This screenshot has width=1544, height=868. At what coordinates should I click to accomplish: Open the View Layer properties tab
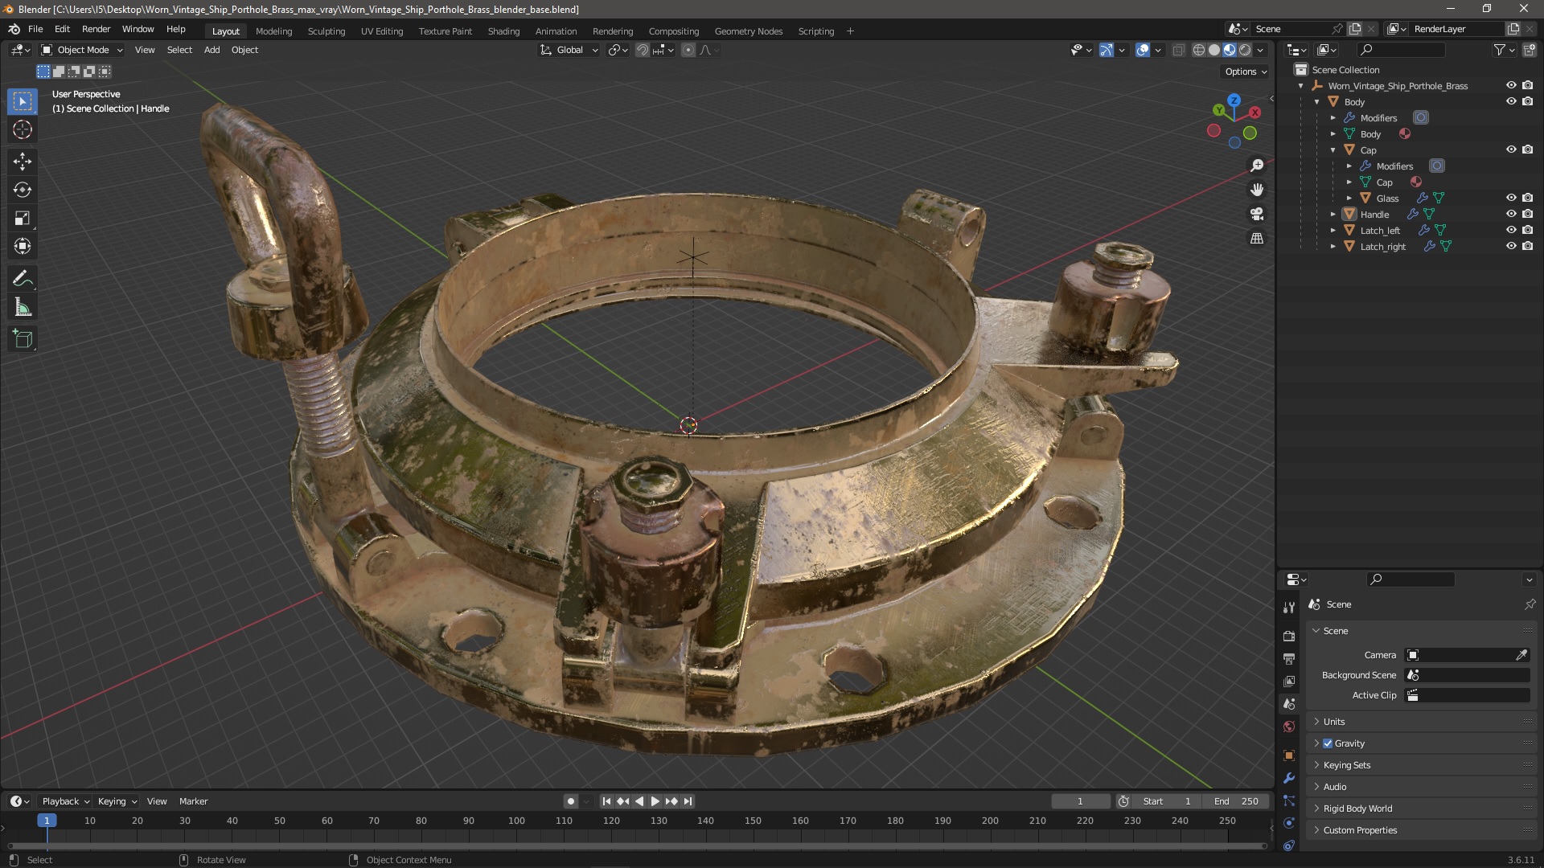pyautogui.click(x=1289, y=681)
